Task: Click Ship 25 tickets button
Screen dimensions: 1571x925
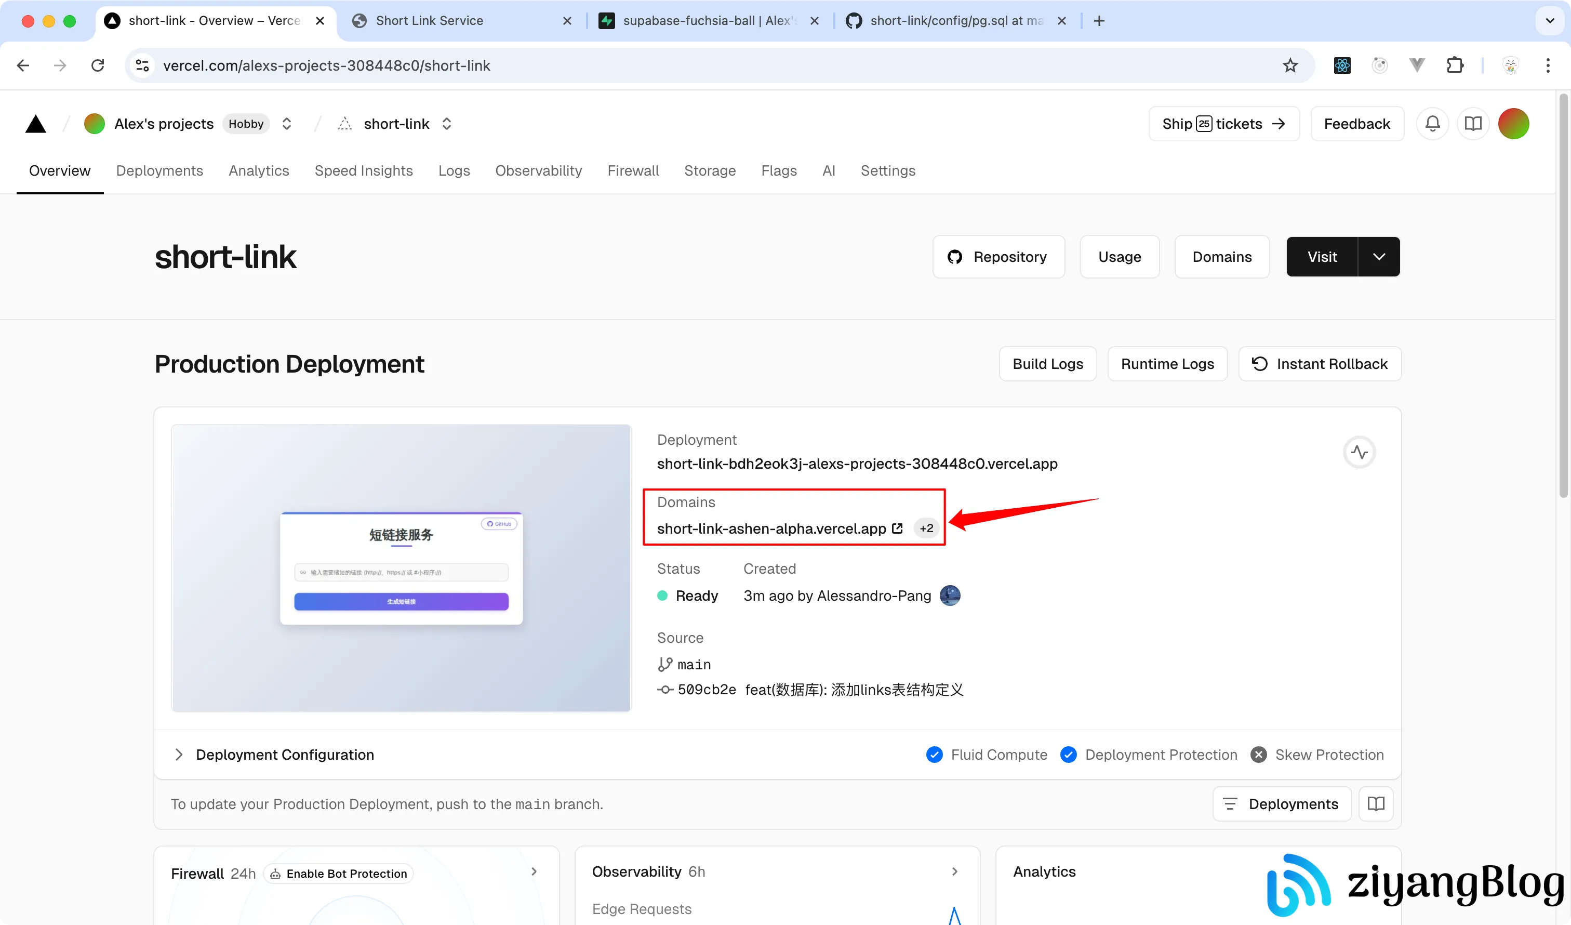Action: (x=1224, y=124)
